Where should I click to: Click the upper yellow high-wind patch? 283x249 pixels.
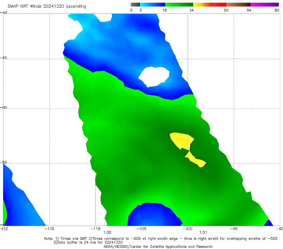pos(181,141)
